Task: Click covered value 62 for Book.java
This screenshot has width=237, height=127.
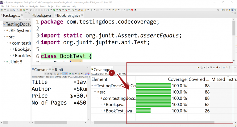Action: [207, 105]
